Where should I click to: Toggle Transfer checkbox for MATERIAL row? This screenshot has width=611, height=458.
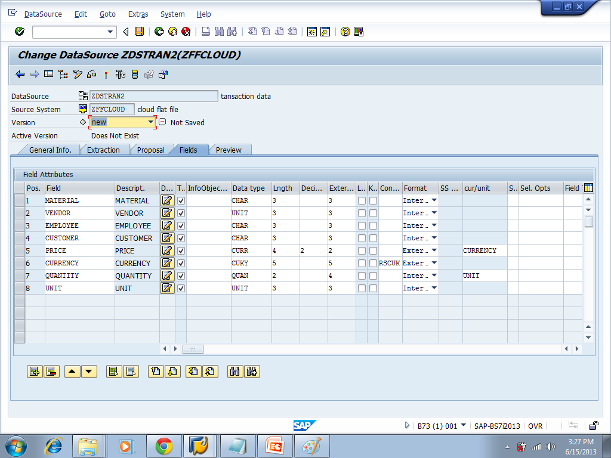click(181, 200)
